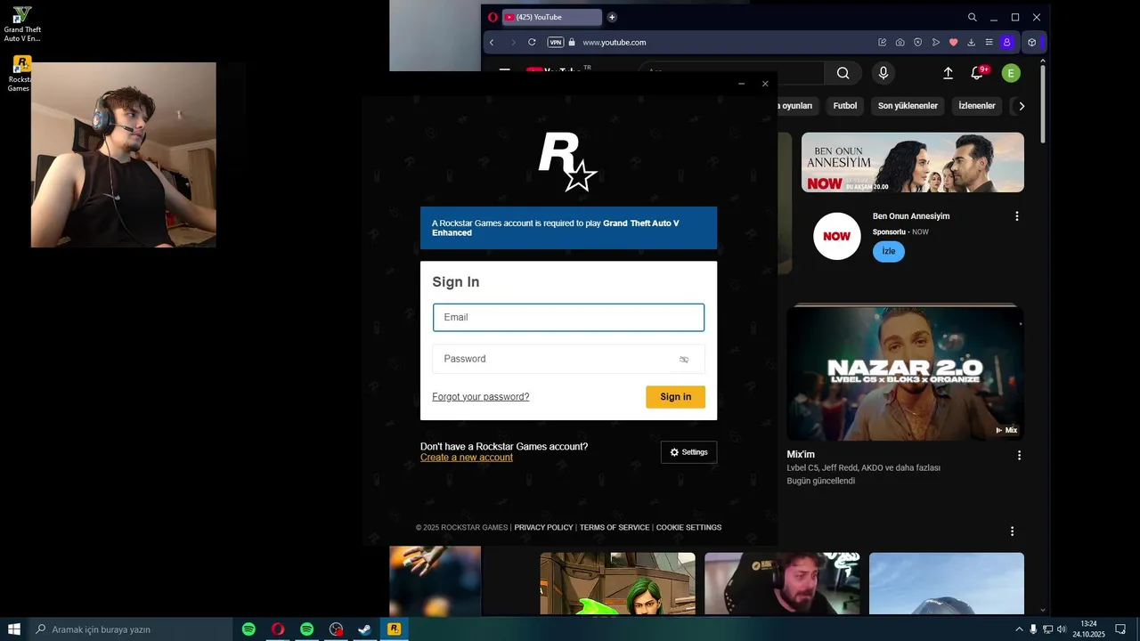Open the NAZAR 2.0 mix thumbnail
The height and width of the screenshot is (641, 1140).
click(x=906, y=374)
